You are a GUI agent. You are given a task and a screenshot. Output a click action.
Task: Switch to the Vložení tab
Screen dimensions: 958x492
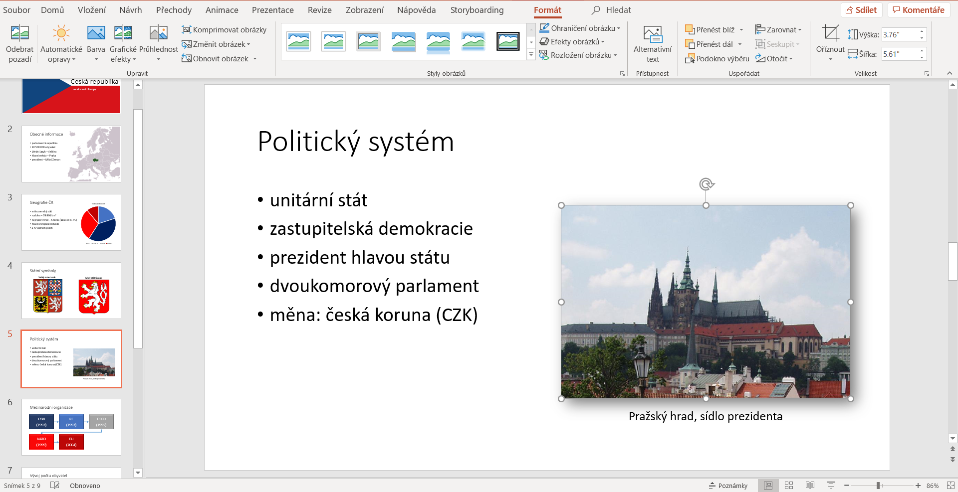coord(92,10)
